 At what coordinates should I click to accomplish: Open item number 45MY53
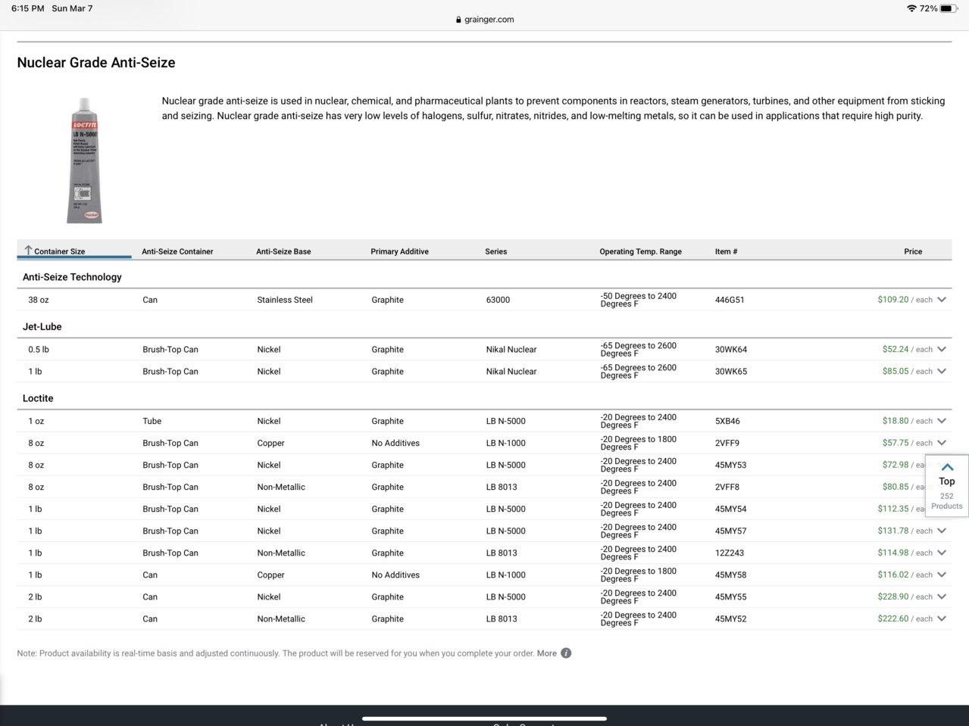(x=730, y=465)
